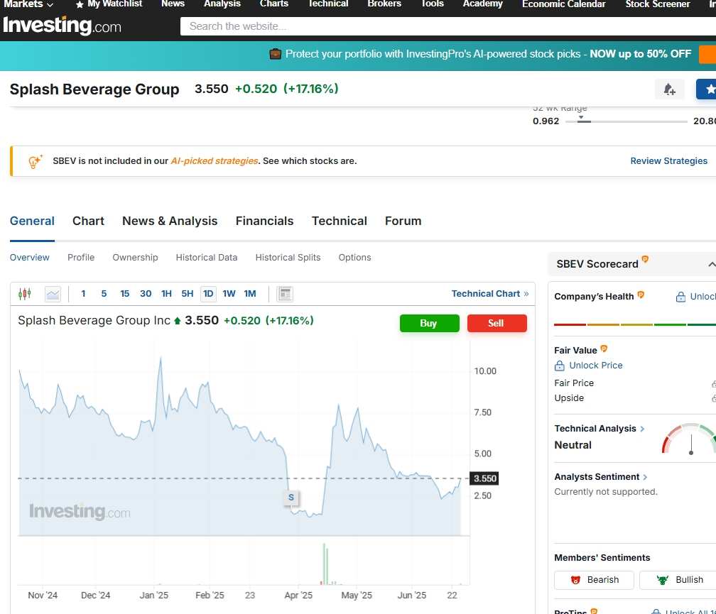The width and height of the screenshot is (716, 614).
Task: Switch to the candlestick chart icon
Action: coord(25,294)
